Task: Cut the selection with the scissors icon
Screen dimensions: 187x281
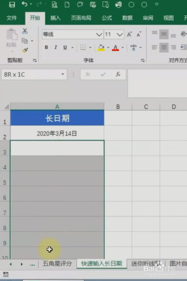Action: tap(25, 31)
